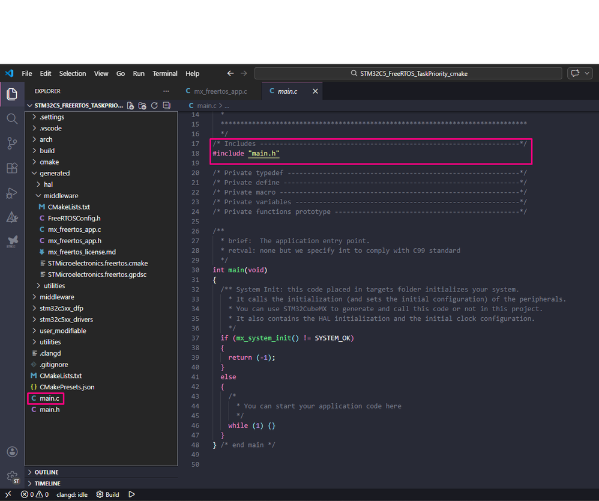Viewport: 599px width, 501px height.
Task: Expand the .settings folder
Action: pyautogui.click(x=101, y=117)
